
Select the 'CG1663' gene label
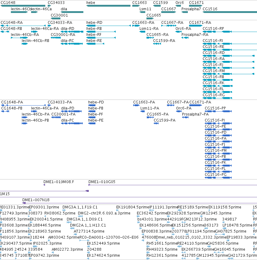pyautogui.click(x=140, y=3)
